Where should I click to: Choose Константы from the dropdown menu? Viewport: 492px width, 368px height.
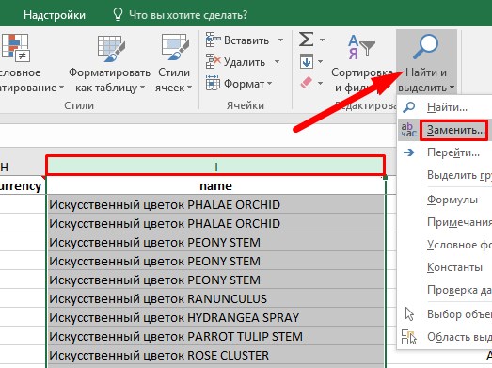point(454,267)
